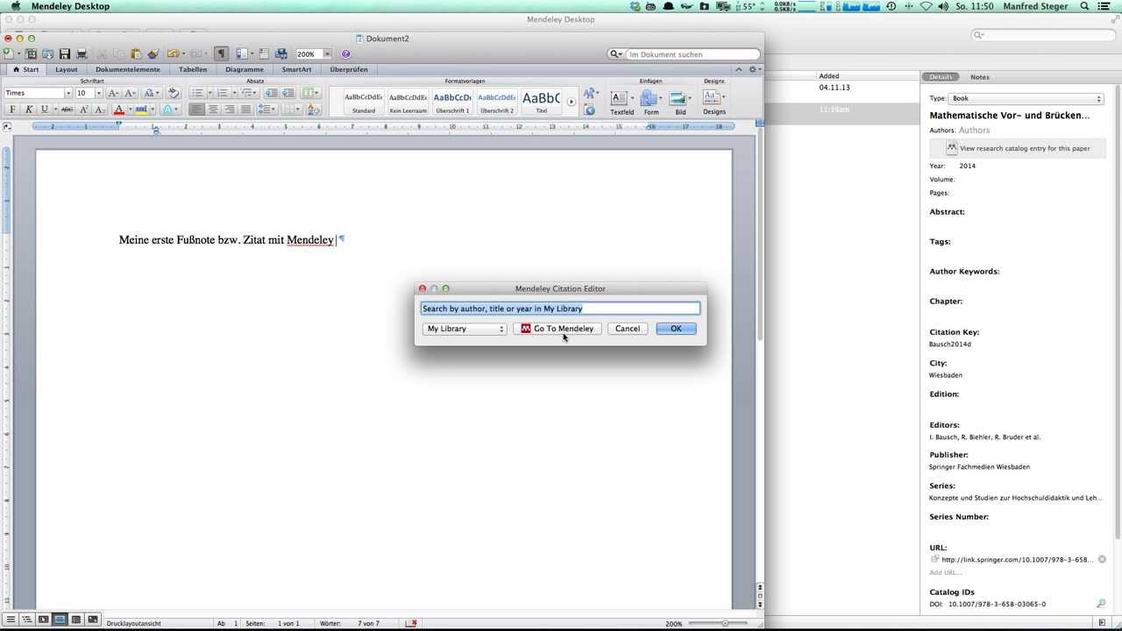Apply italic formatting (K) button
Viewport: 1122px width, 631px height.
tap(28, 110)
